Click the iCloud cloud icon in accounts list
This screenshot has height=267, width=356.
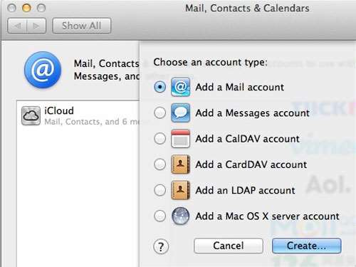click(31, 115)
